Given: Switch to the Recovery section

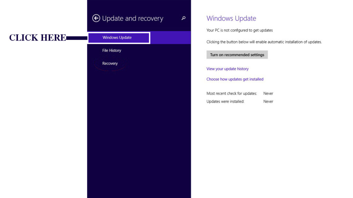Looking at the screenshot, I should (x=110, y=63).
